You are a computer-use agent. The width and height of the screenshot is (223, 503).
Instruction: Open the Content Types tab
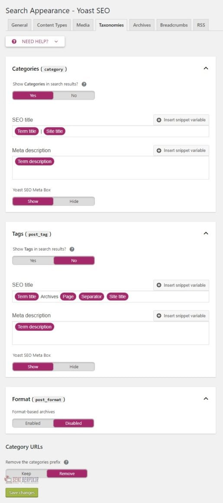(x=52, y=25)
